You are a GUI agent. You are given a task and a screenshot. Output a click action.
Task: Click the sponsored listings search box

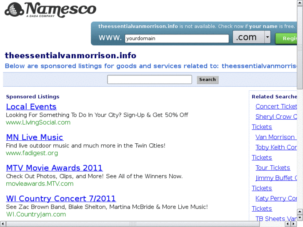point(150,80)
